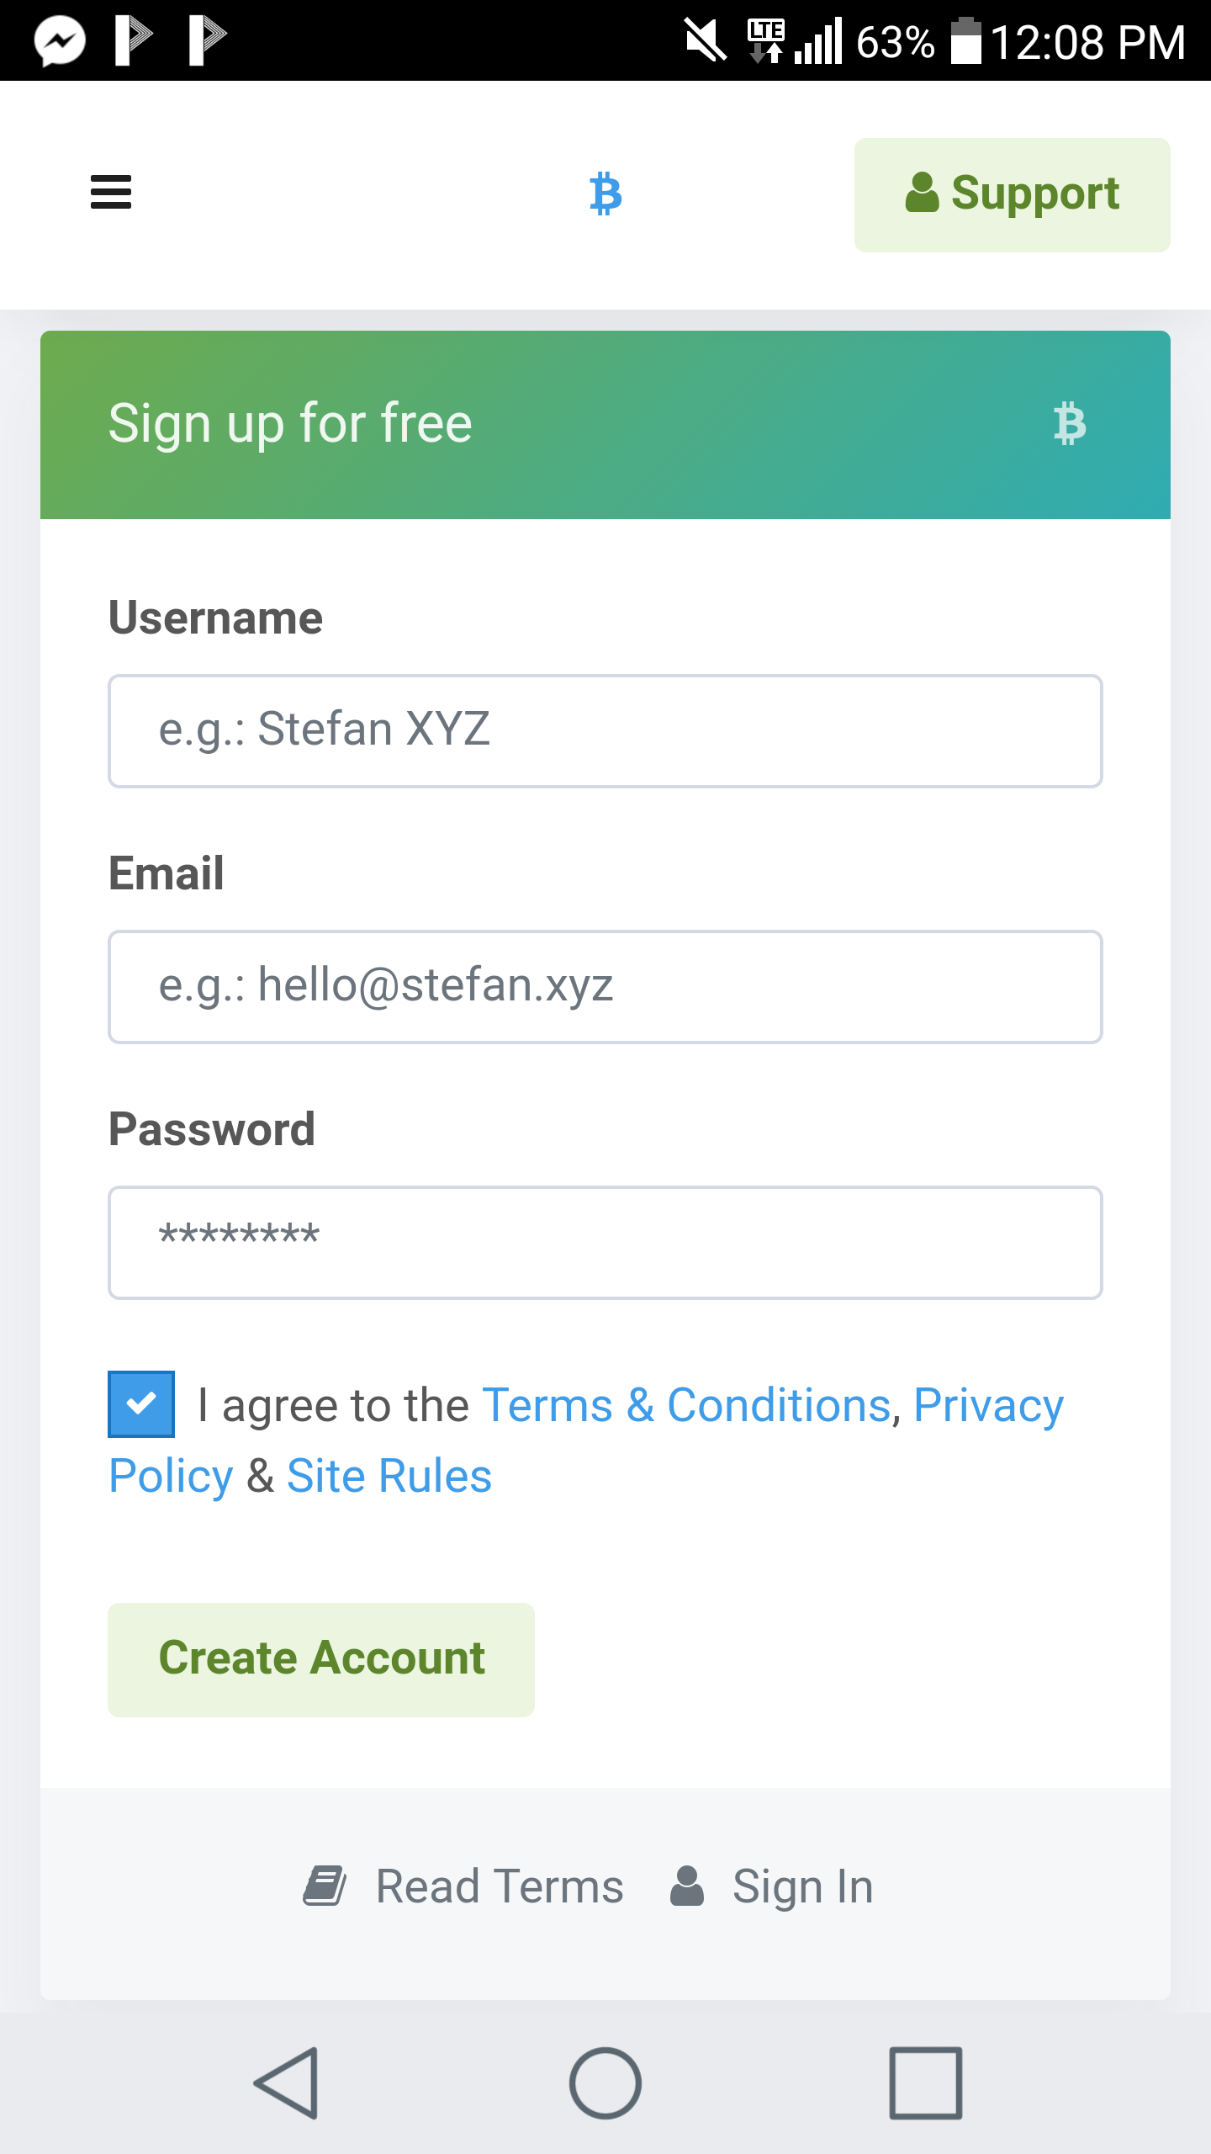
Task: Open the hamburger menu
Action: [x=110, y=193]
